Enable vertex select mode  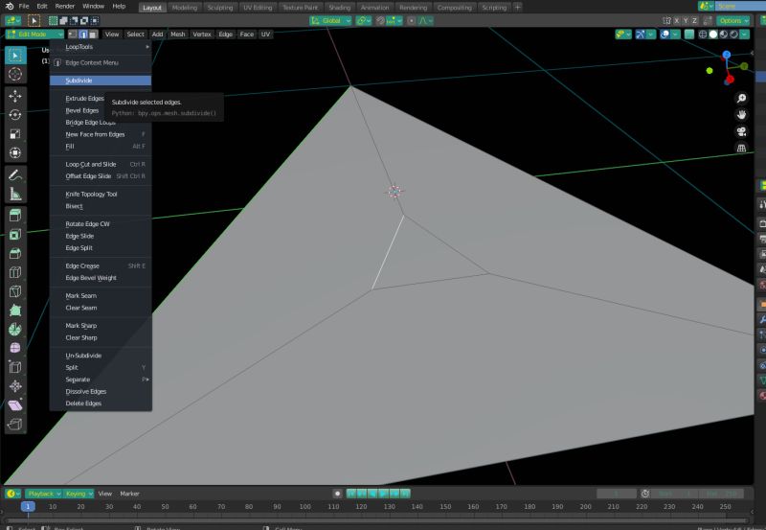click(x=73, y=35)
